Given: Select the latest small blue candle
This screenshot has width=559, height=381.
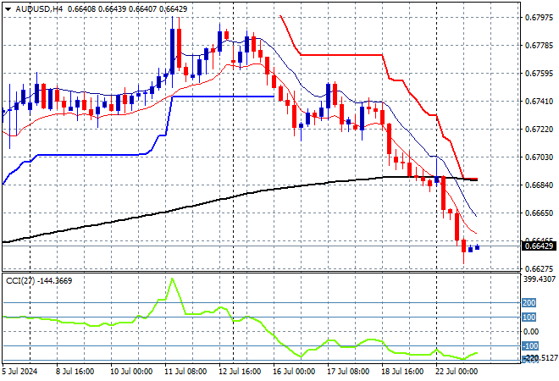Looking at the screenshot, I should point(478,247).
